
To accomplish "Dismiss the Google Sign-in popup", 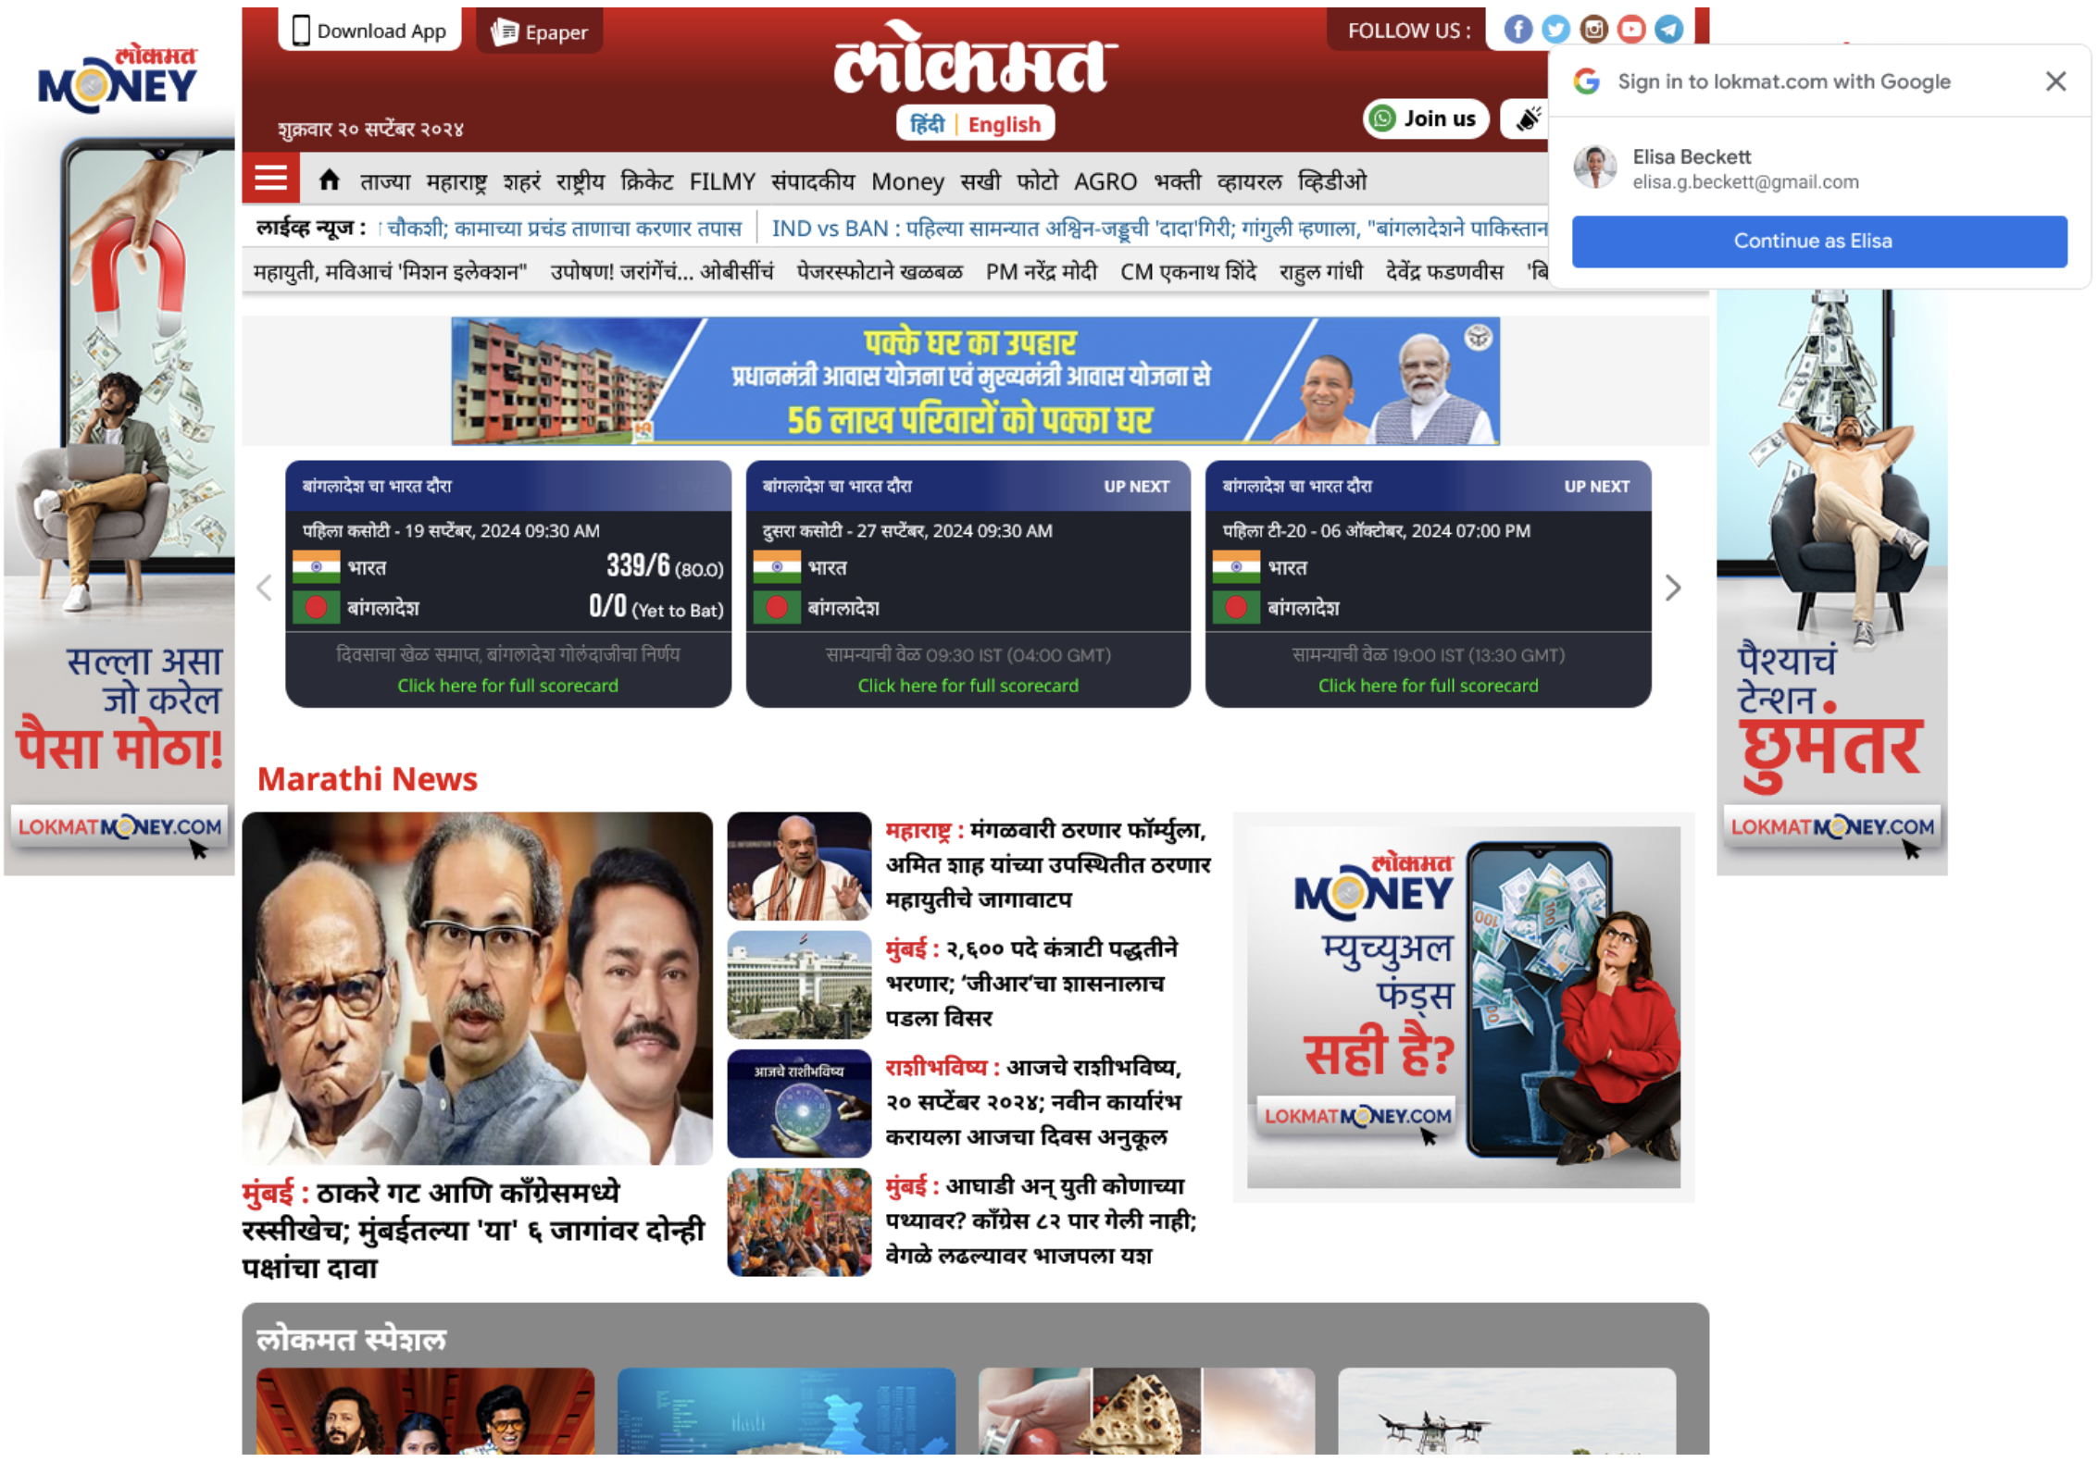I will click(x=2055, y=81).
